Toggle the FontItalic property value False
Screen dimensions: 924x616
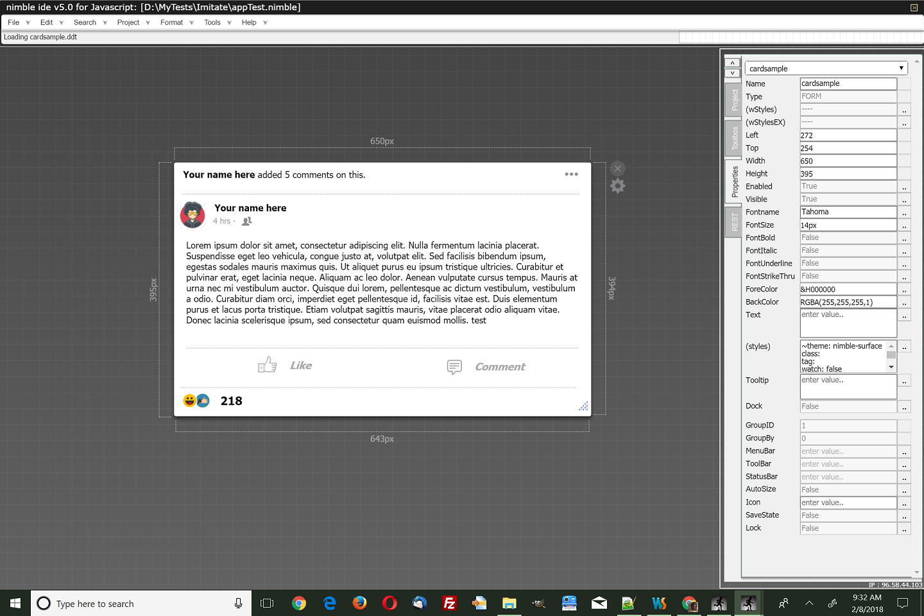[x=848, y=250]
